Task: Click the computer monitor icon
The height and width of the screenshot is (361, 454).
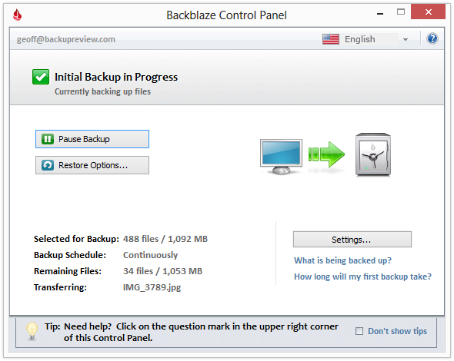Action: pos(281,157)
